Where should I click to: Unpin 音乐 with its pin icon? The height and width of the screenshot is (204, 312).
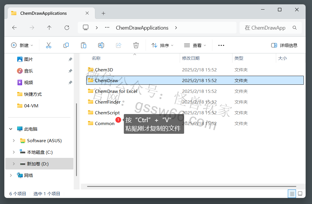(70, 71)
